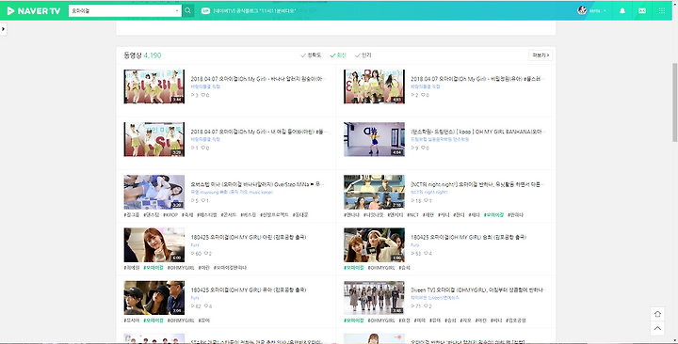Click #OHMYGIRL tag under the 아린 video

pos(181,268)
